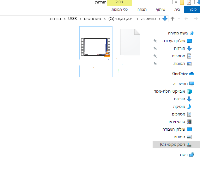Open הורדות under מחשב זה in sidebar
The image size is (200, 192).
pyautogui.click(x=183, y=99)
